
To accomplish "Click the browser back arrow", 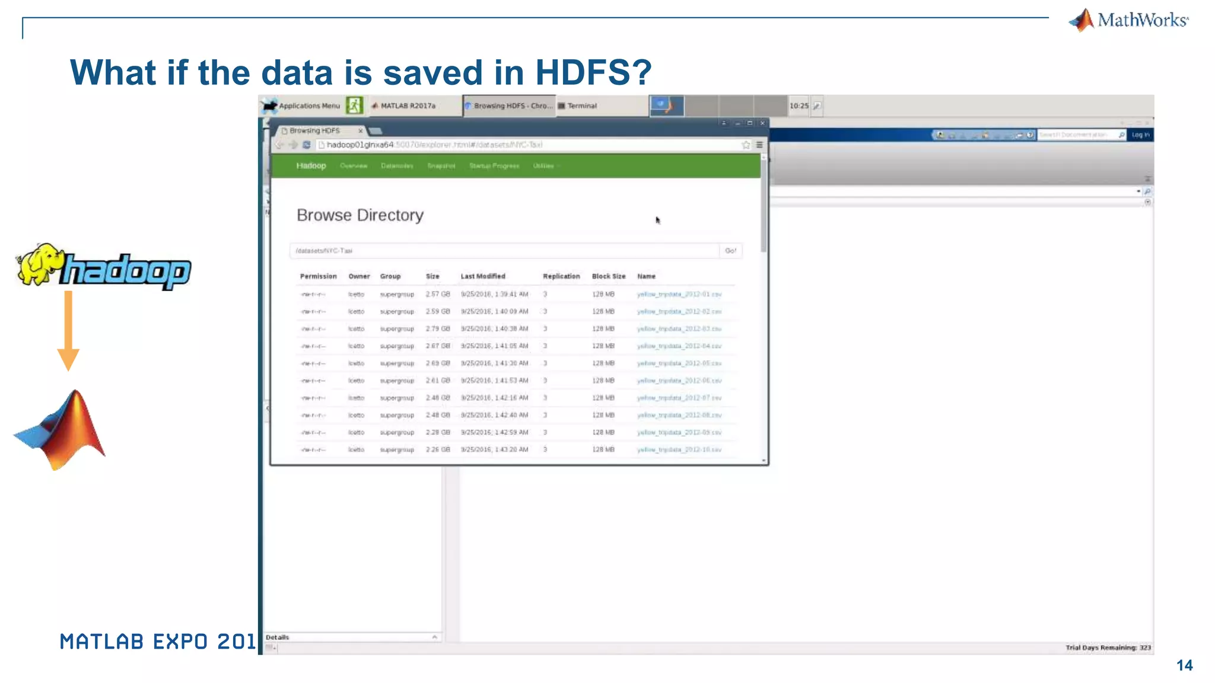I will tap(279, 145).
